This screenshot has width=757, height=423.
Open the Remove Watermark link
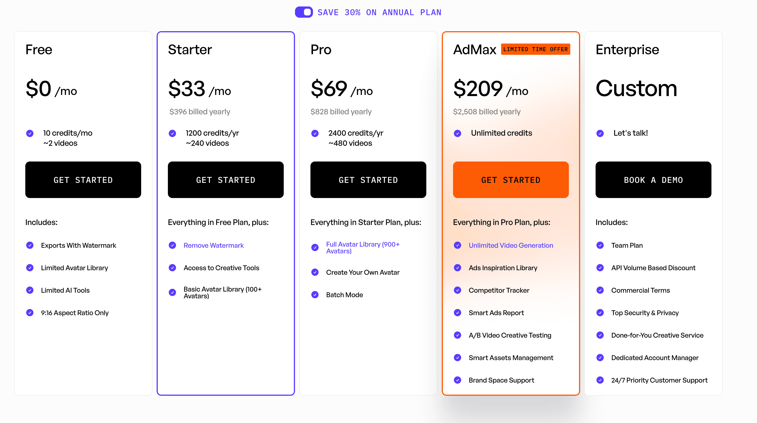pos(214,245)
